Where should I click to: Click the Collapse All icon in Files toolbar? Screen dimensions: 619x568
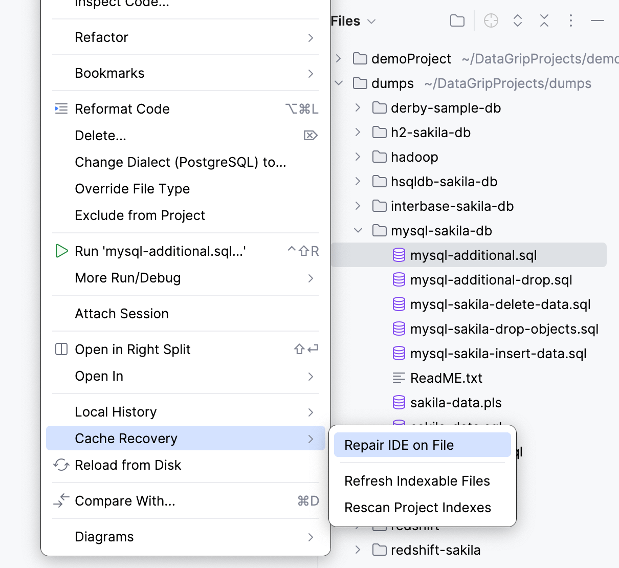[x=544, y=20]
